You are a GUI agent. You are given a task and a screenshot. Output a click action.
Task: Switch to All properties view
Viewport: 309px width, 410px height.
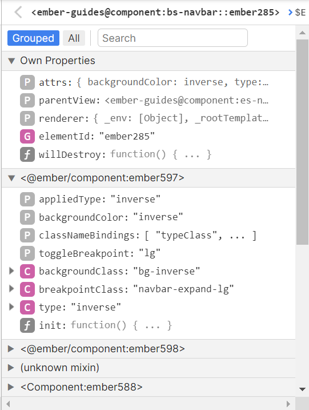(x=74, y=38)
